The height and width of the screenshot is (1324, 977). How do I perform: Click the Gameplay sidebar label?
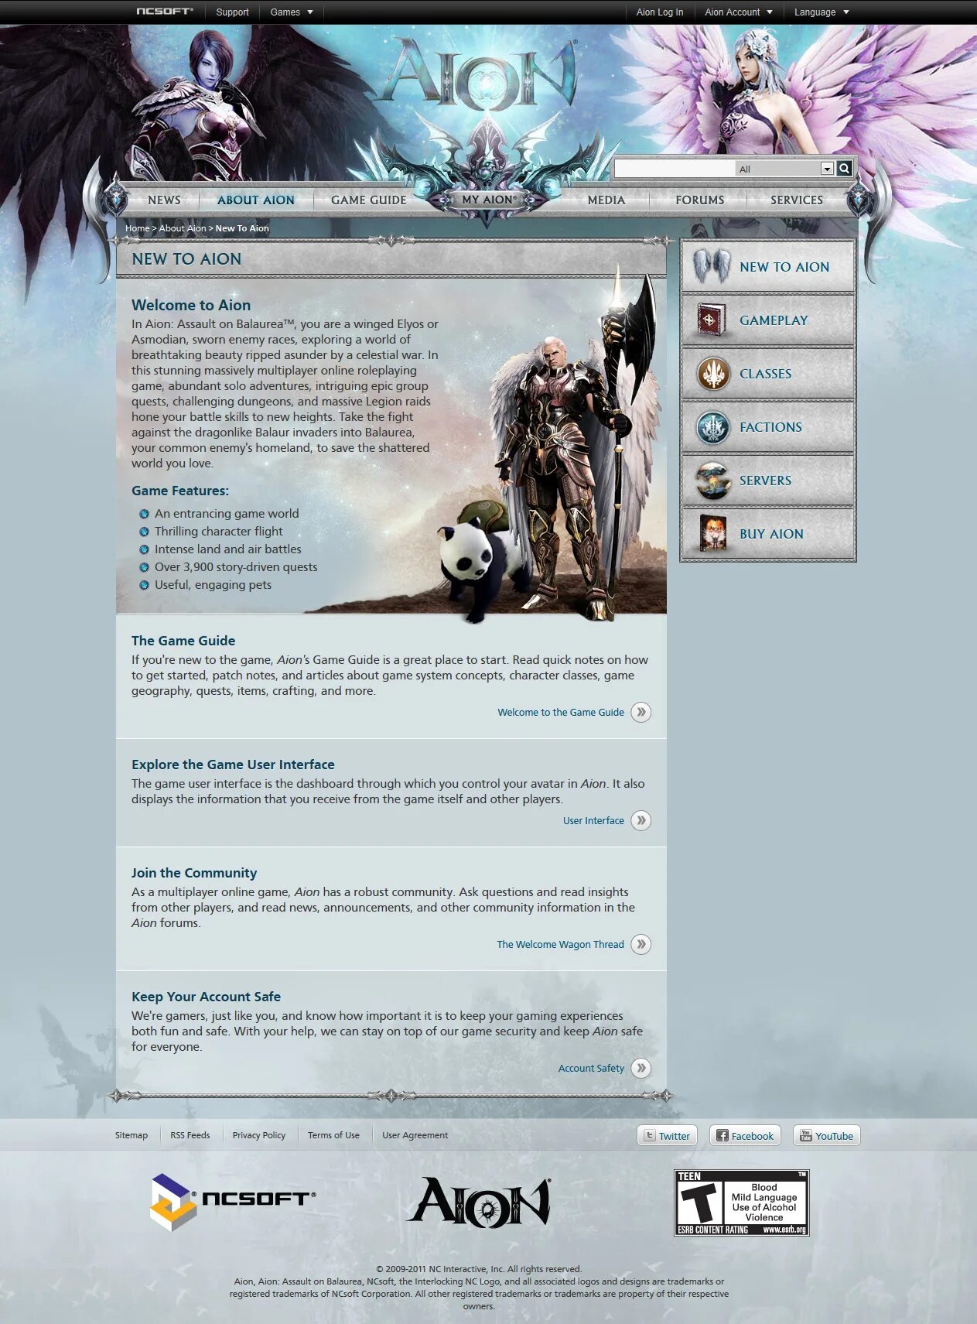[774, 320]
